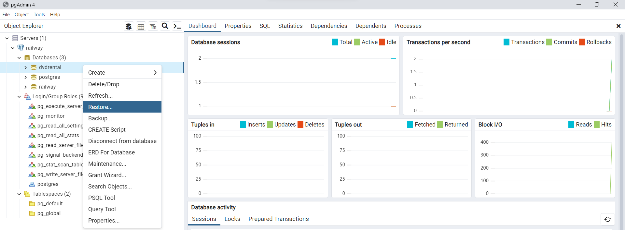
Task: Click the pg_monitor role icon
Action: click(x=32, y=116)
